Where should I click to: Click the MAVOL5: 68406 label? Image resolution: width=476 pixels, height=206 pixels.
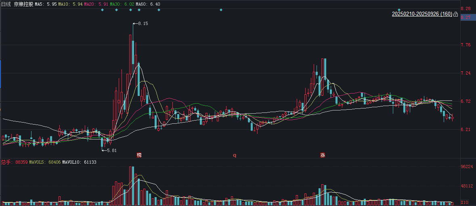(x=45, y=162)
